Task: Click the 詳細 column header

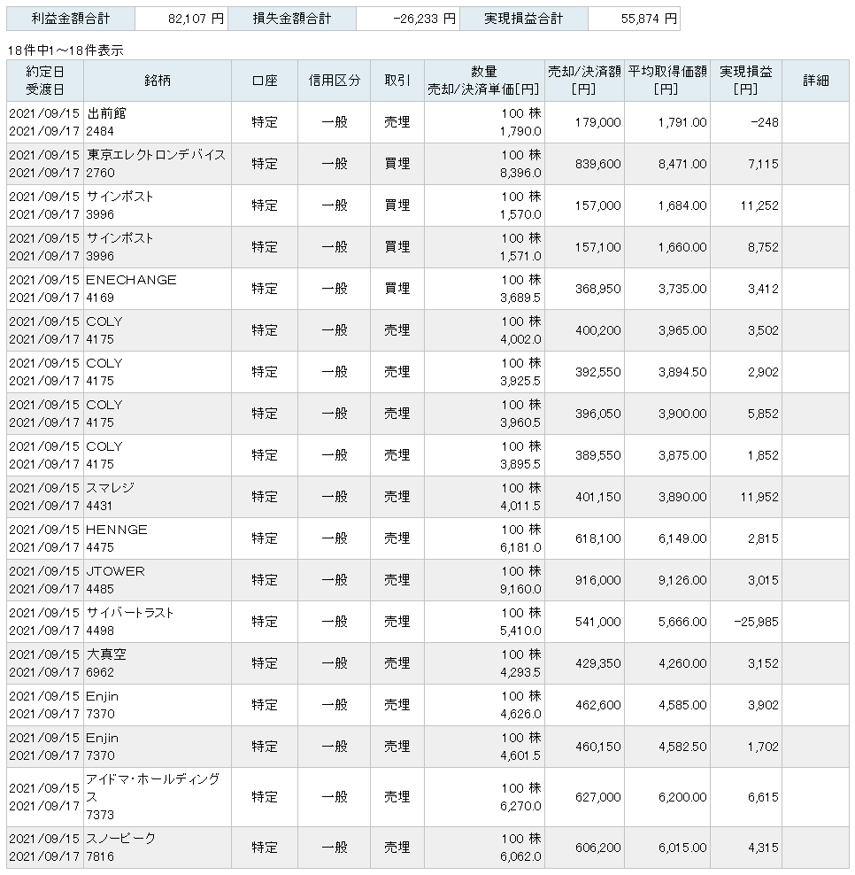Action: [x=815, y=81]
